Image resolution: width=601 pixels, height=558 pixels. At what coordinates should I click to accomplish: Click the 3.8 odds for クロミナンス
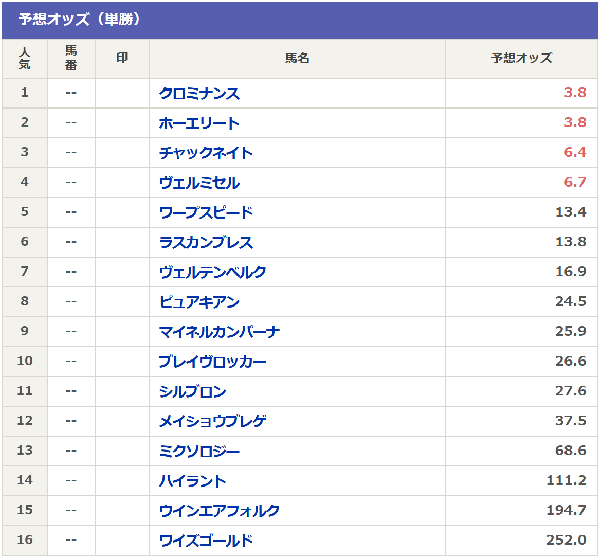pyautogui.click(x=575, y=93)
